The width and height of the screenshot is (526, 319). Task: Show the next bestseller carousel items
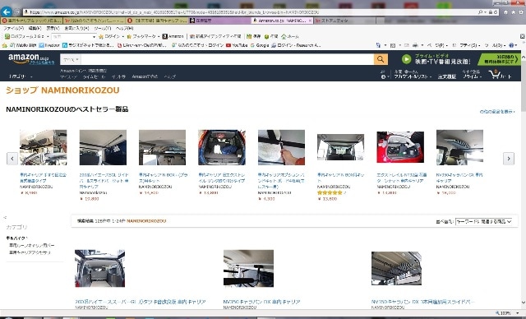pos(509,159)
